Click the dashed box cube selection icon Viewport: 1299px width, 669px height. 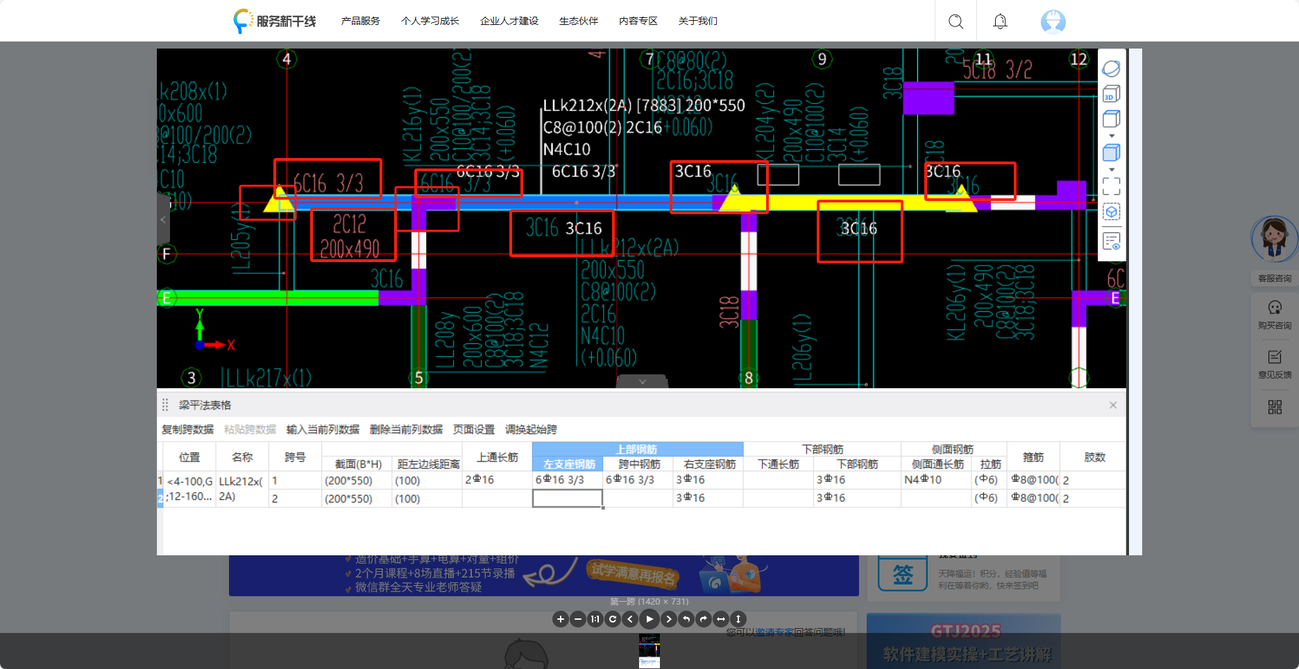point(1112,212)
